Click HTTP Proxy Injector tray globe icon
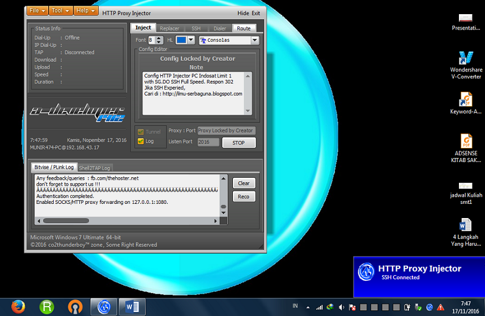The image size is (485, 316). pyautogui.click(x=429, y=308)
